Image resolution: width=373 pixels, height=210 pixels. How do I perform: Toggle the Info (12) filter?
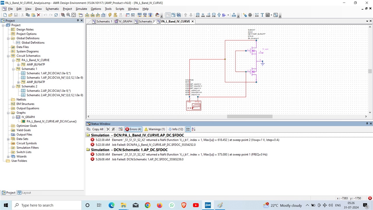click(x=176, y=129)
